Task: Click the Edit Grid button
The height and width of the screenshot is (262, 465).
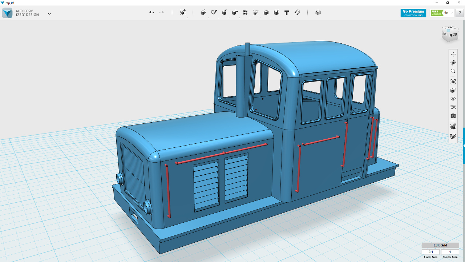Action: tap(440, 245)
